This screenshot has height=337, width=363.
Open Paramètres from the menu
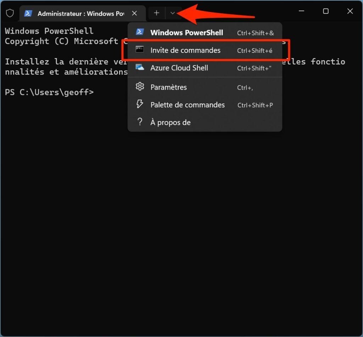205,87
